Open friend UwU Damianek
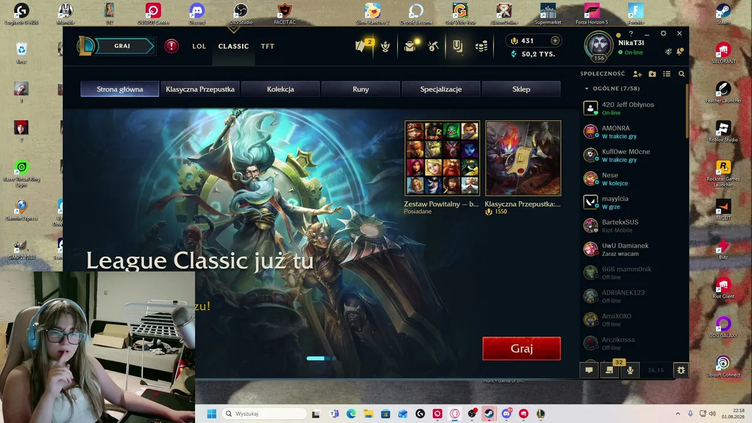 pyautogui.click(x=633, y=249)
